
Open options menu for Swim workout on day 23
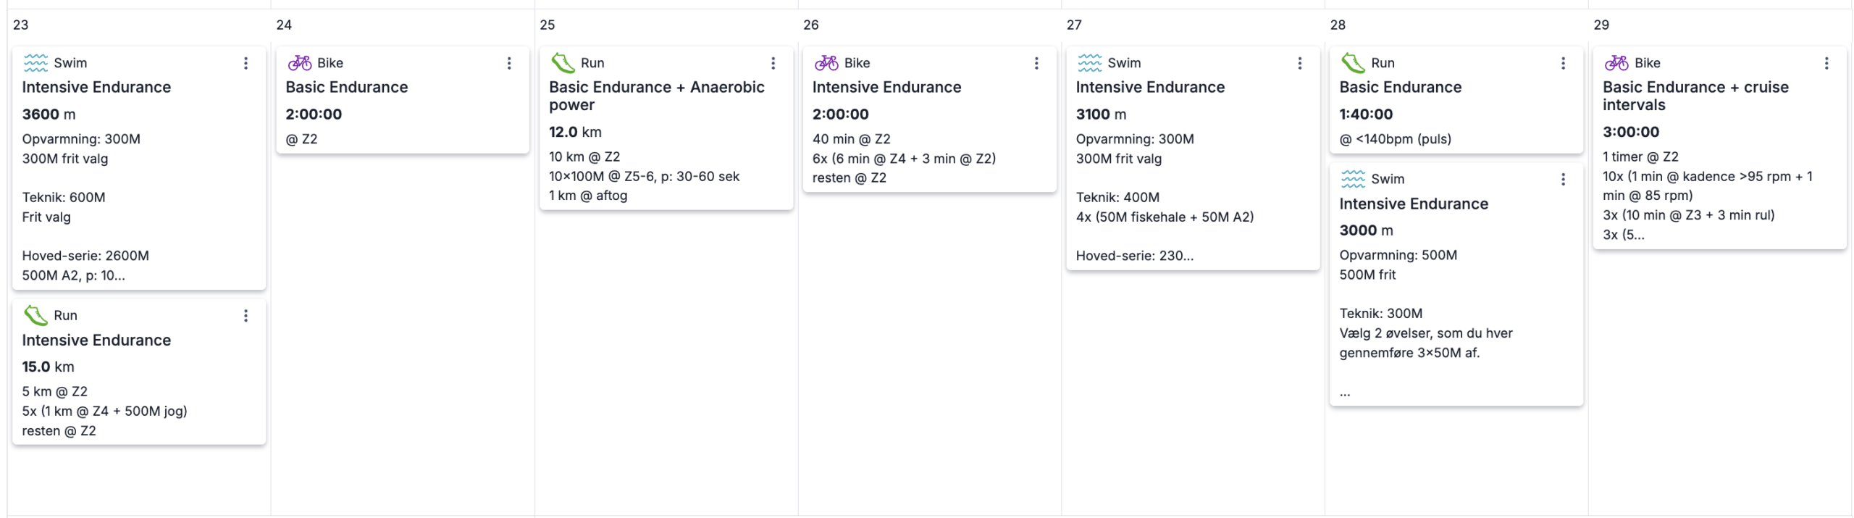[x=246, y=63]
